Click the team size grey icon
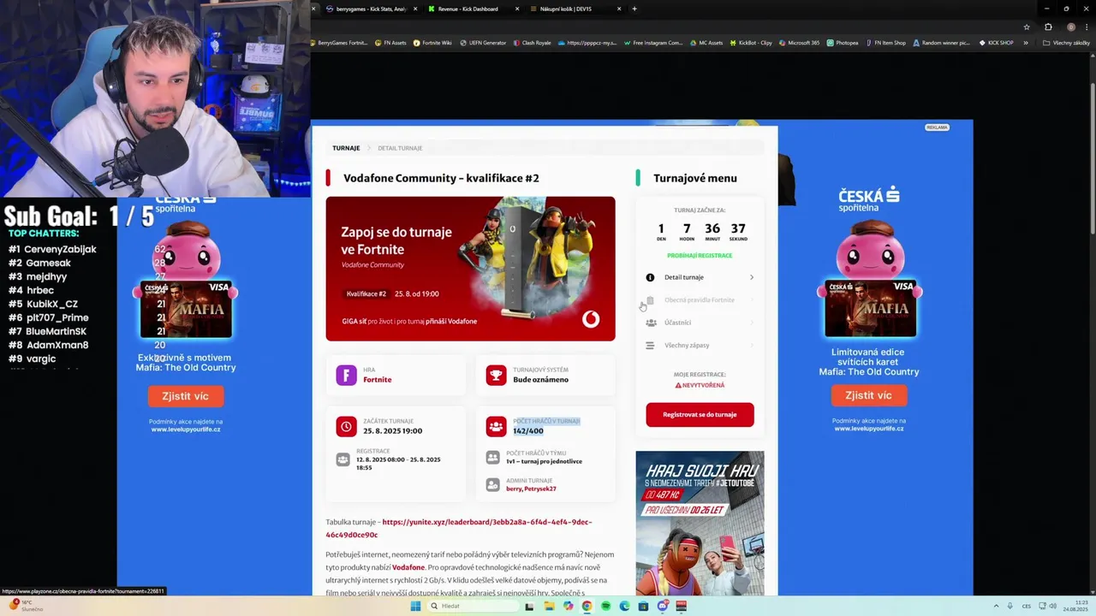 pos(492,458)
